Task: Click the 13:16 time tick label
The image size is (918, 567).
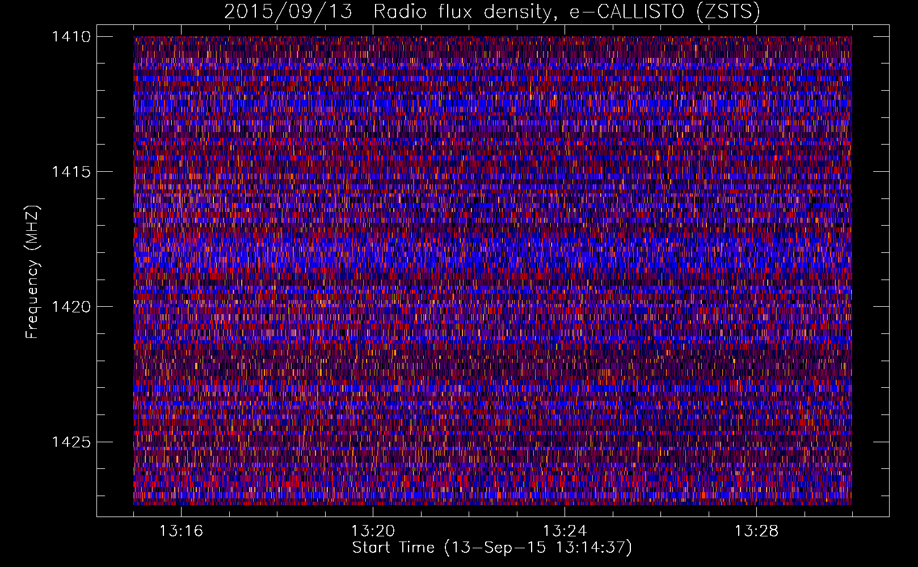Action: (181, 531)
